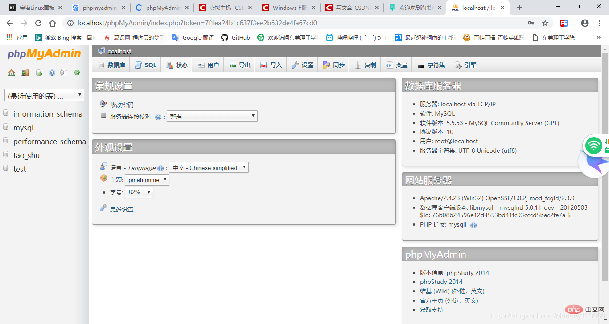Click the 修改密码 link

[122, 105]
